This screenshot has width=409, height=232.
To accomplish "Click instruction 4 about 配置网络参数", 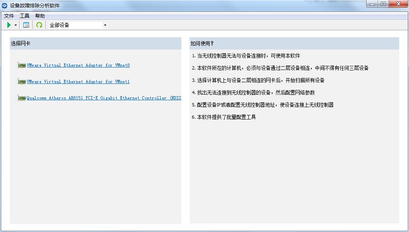I will [253, 92].
